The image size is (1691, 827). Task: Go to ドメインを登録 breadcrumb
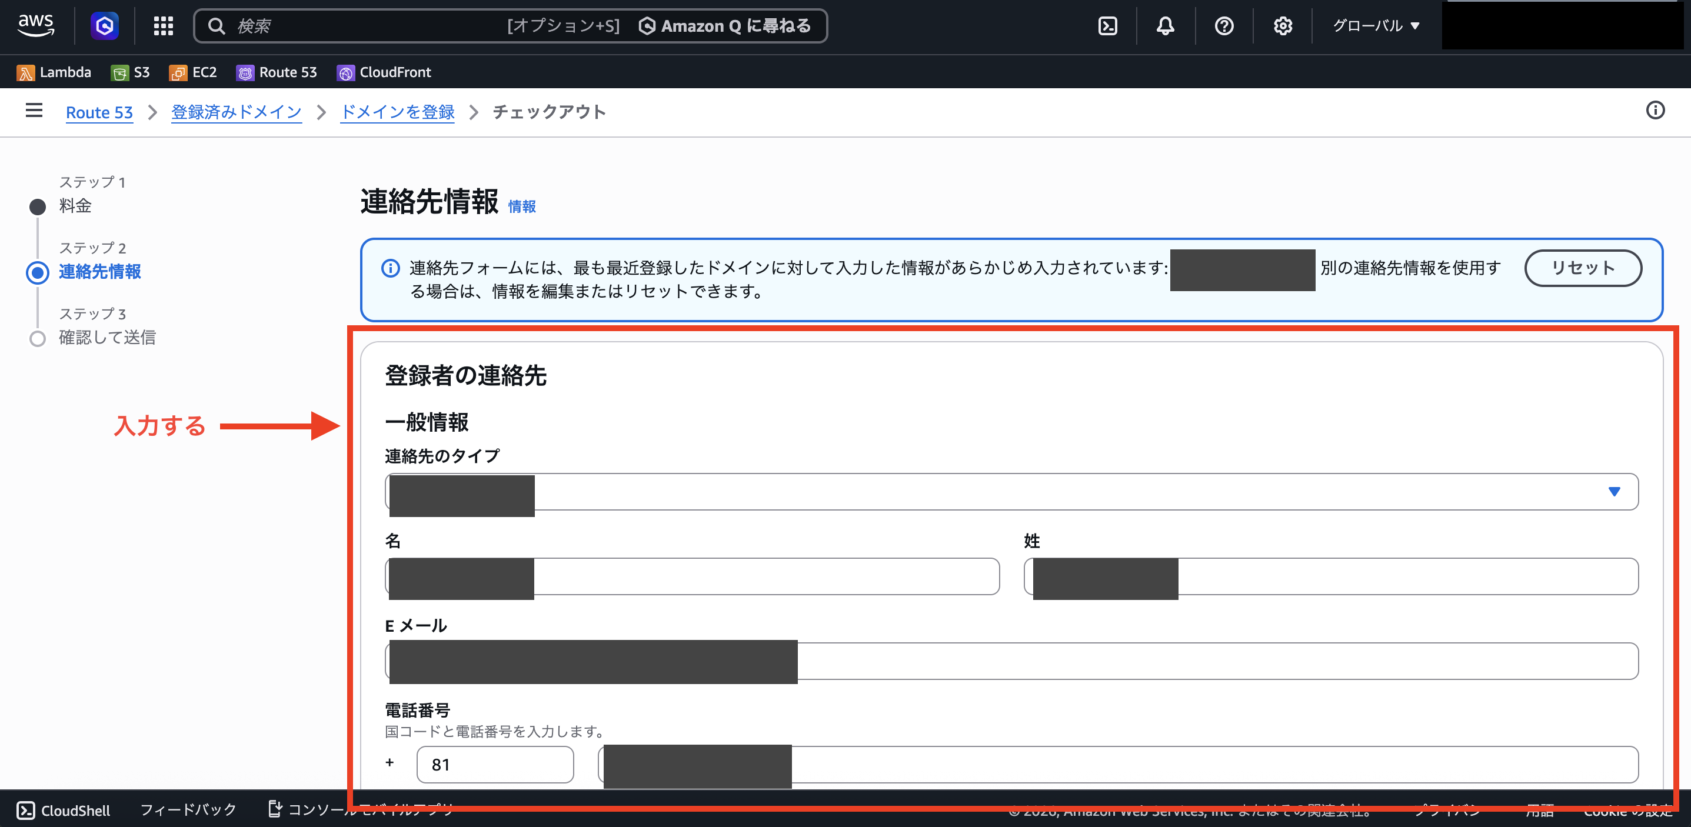pos(398,112)
